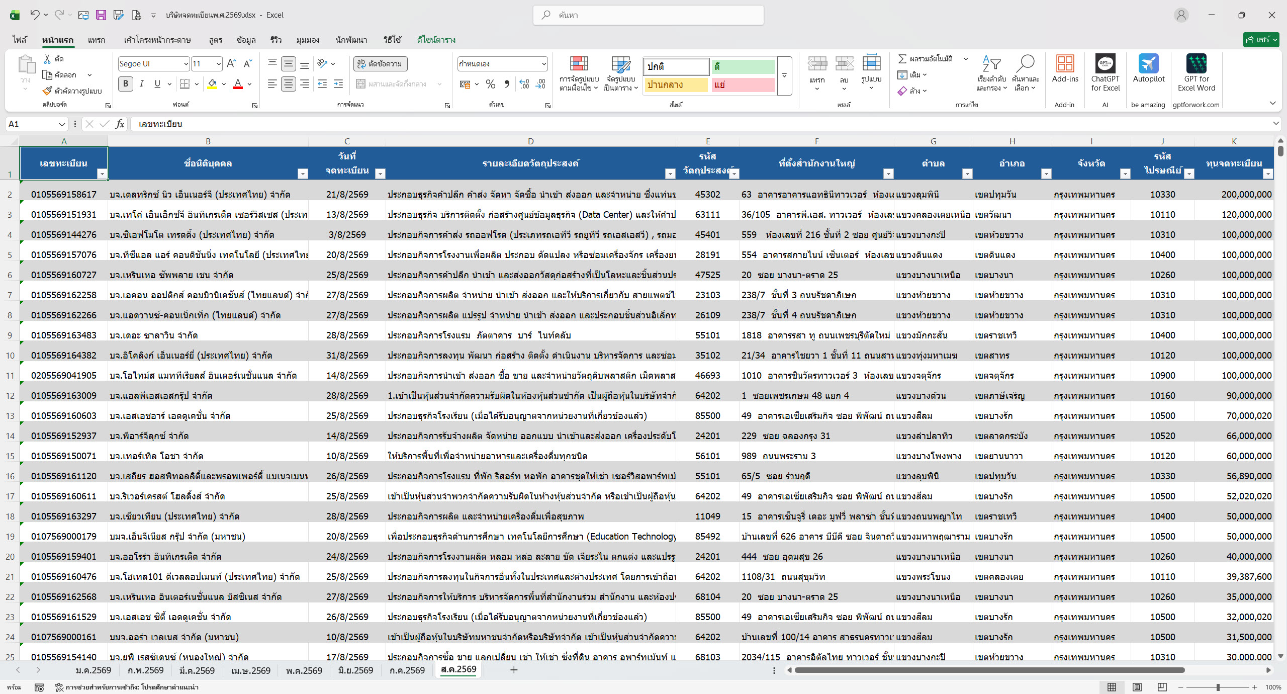
Task: Click the Insert Function fx icon
Action: point(120,124)
